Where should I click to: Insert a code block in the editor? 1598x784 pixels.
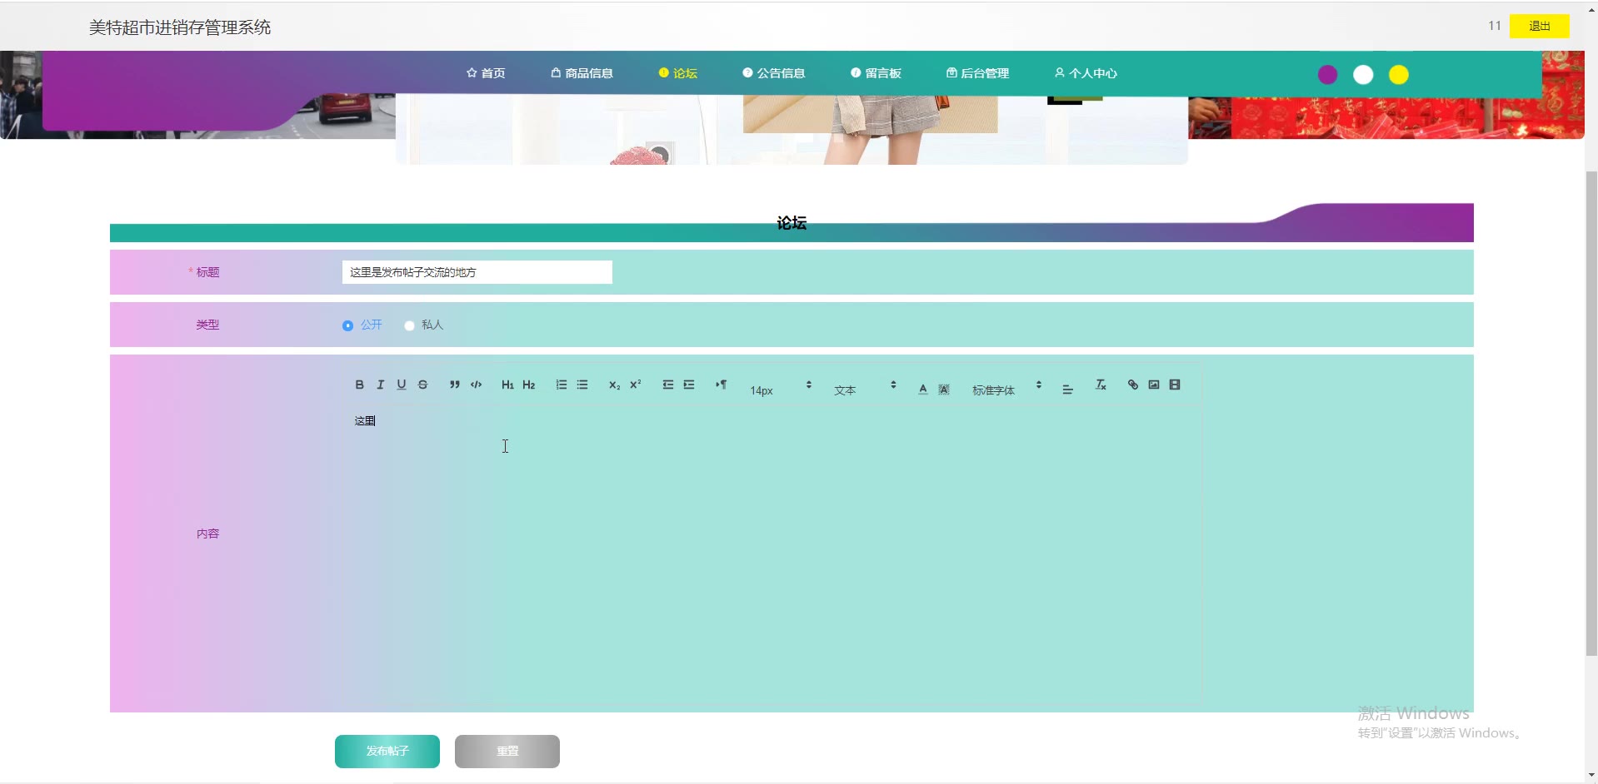476,385
